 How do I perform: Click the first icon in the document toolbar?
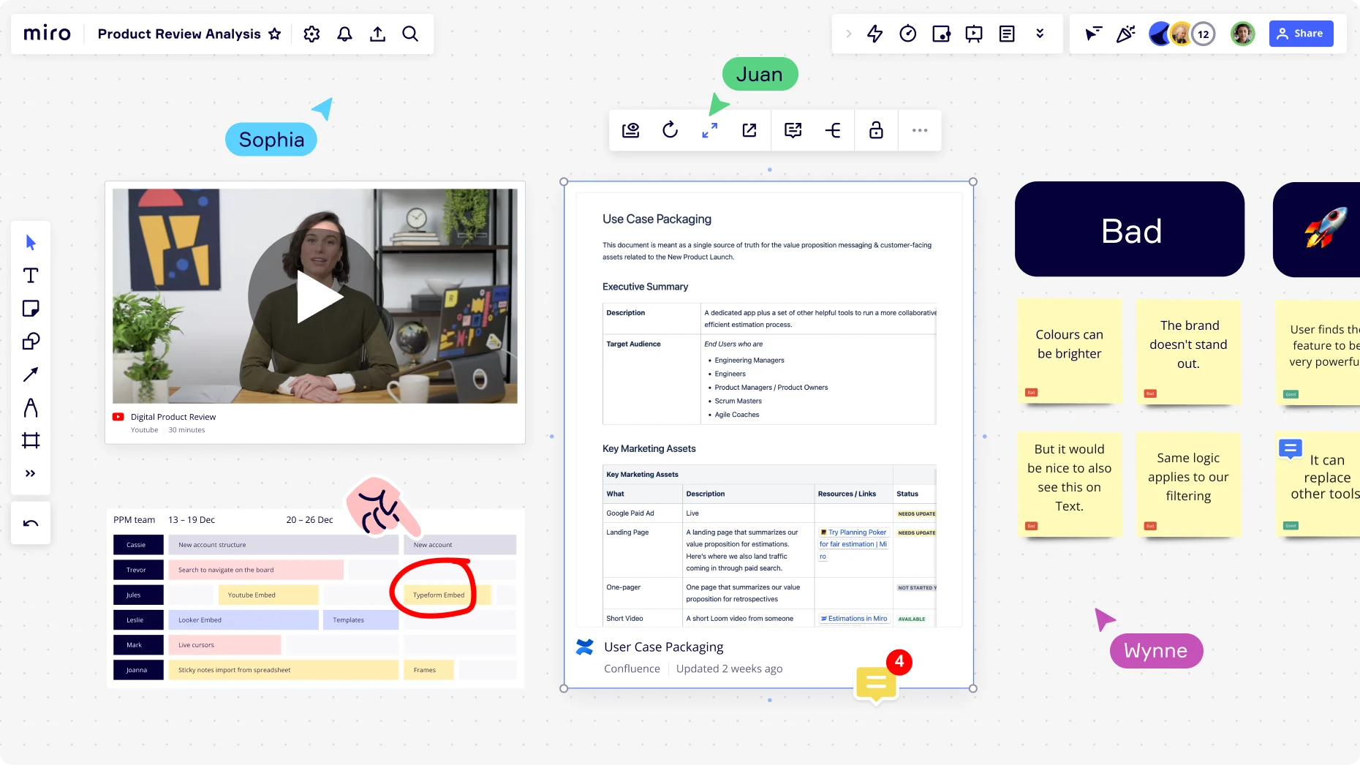[x=630, y=130]
